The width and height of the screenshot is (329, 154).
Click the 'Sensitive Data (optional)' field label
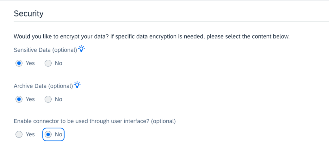click(x=46, y=50)
